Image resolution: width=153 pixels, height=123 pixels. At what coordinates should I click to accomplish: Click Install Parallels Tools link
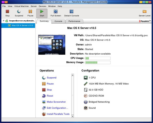tap(58, 114)
